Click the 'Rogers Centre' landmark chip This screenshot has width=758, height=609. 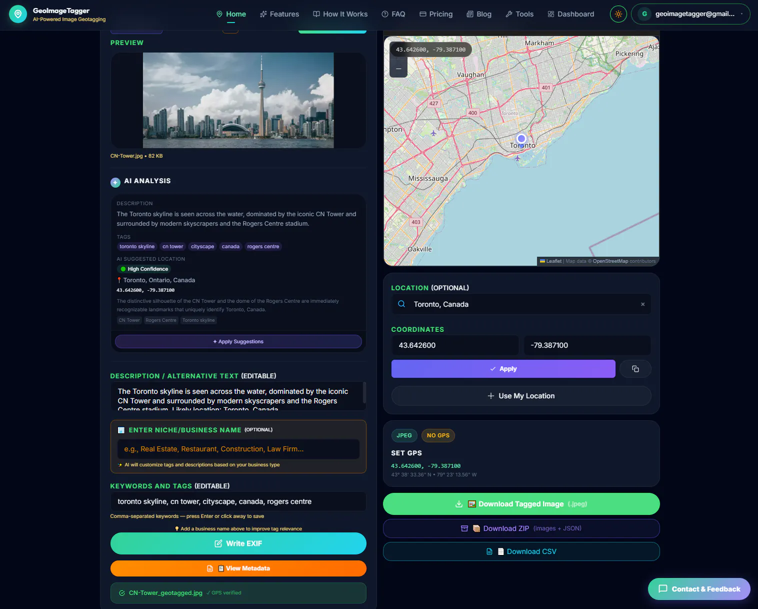click(x=161, y=320)
